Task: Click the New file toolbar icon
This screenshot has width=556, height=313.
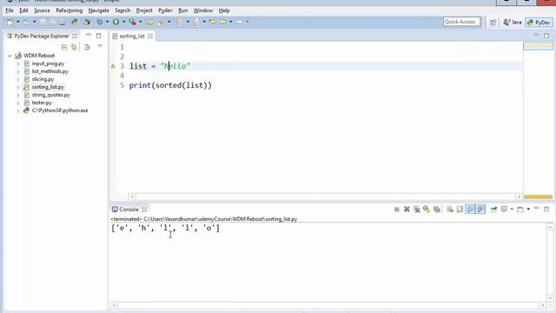Action: [x=10, y=22]
